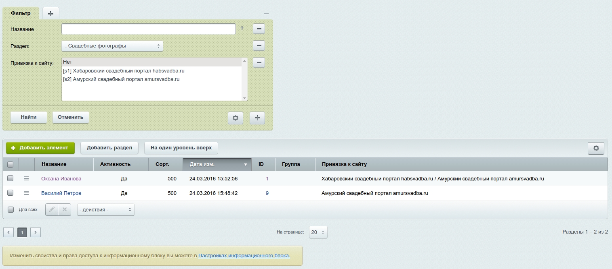Click the Добавить элемент button
Screen dimensions: 612x269
40,148
